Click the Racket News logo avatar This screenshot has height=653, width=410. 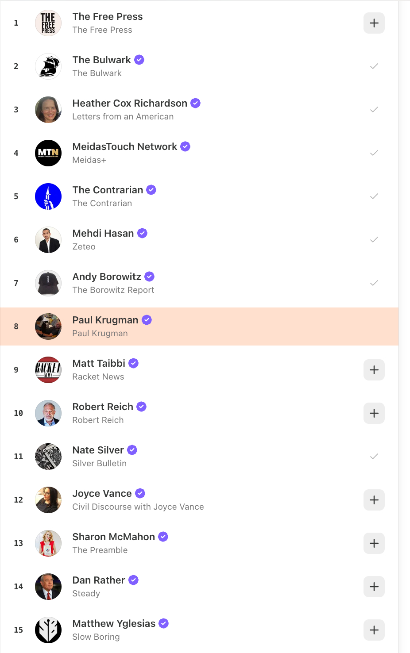tap(48, 370)
